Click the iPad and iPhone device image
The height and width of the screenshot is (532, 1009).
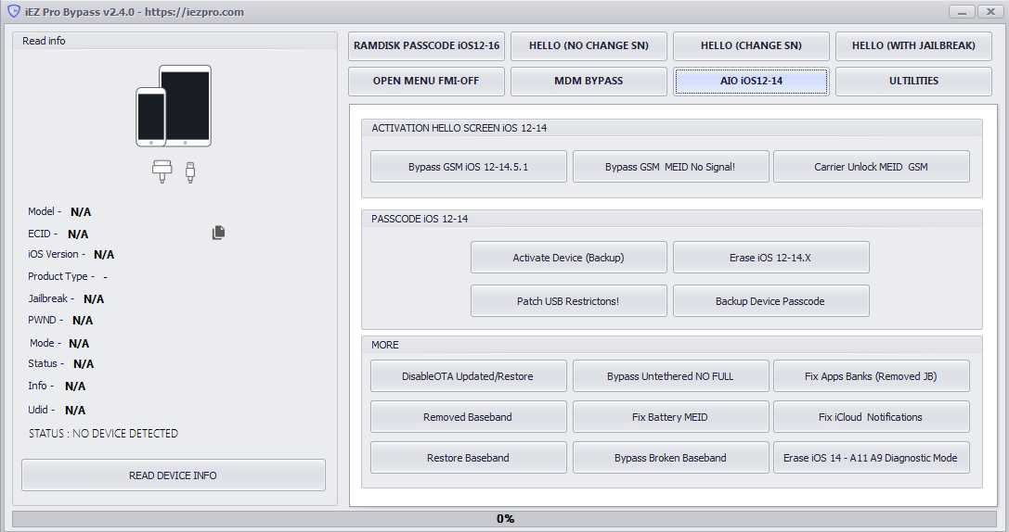tap(174, 106)
